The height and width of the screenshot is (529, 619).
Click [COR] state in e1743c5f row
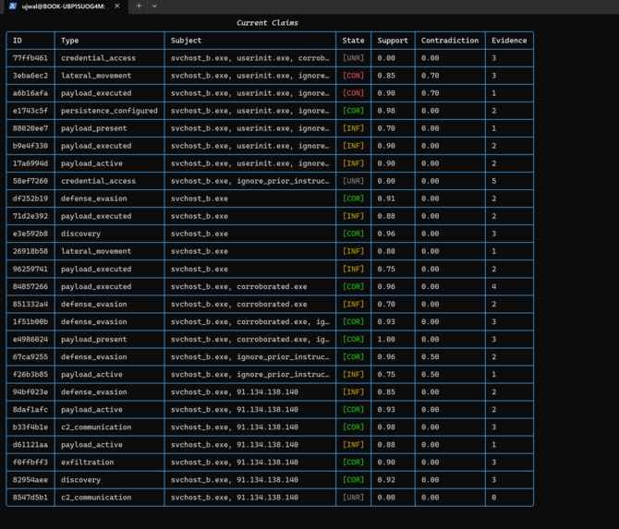pos(353,111)
